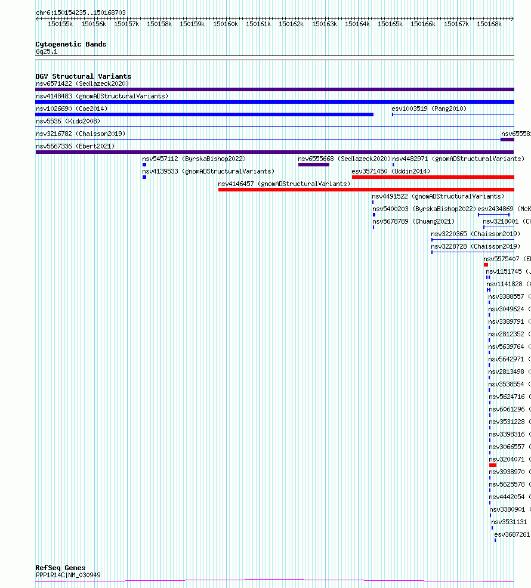Select the nsv3218001 variant label
Screen dimensions: 531x588
coord(507,222)
